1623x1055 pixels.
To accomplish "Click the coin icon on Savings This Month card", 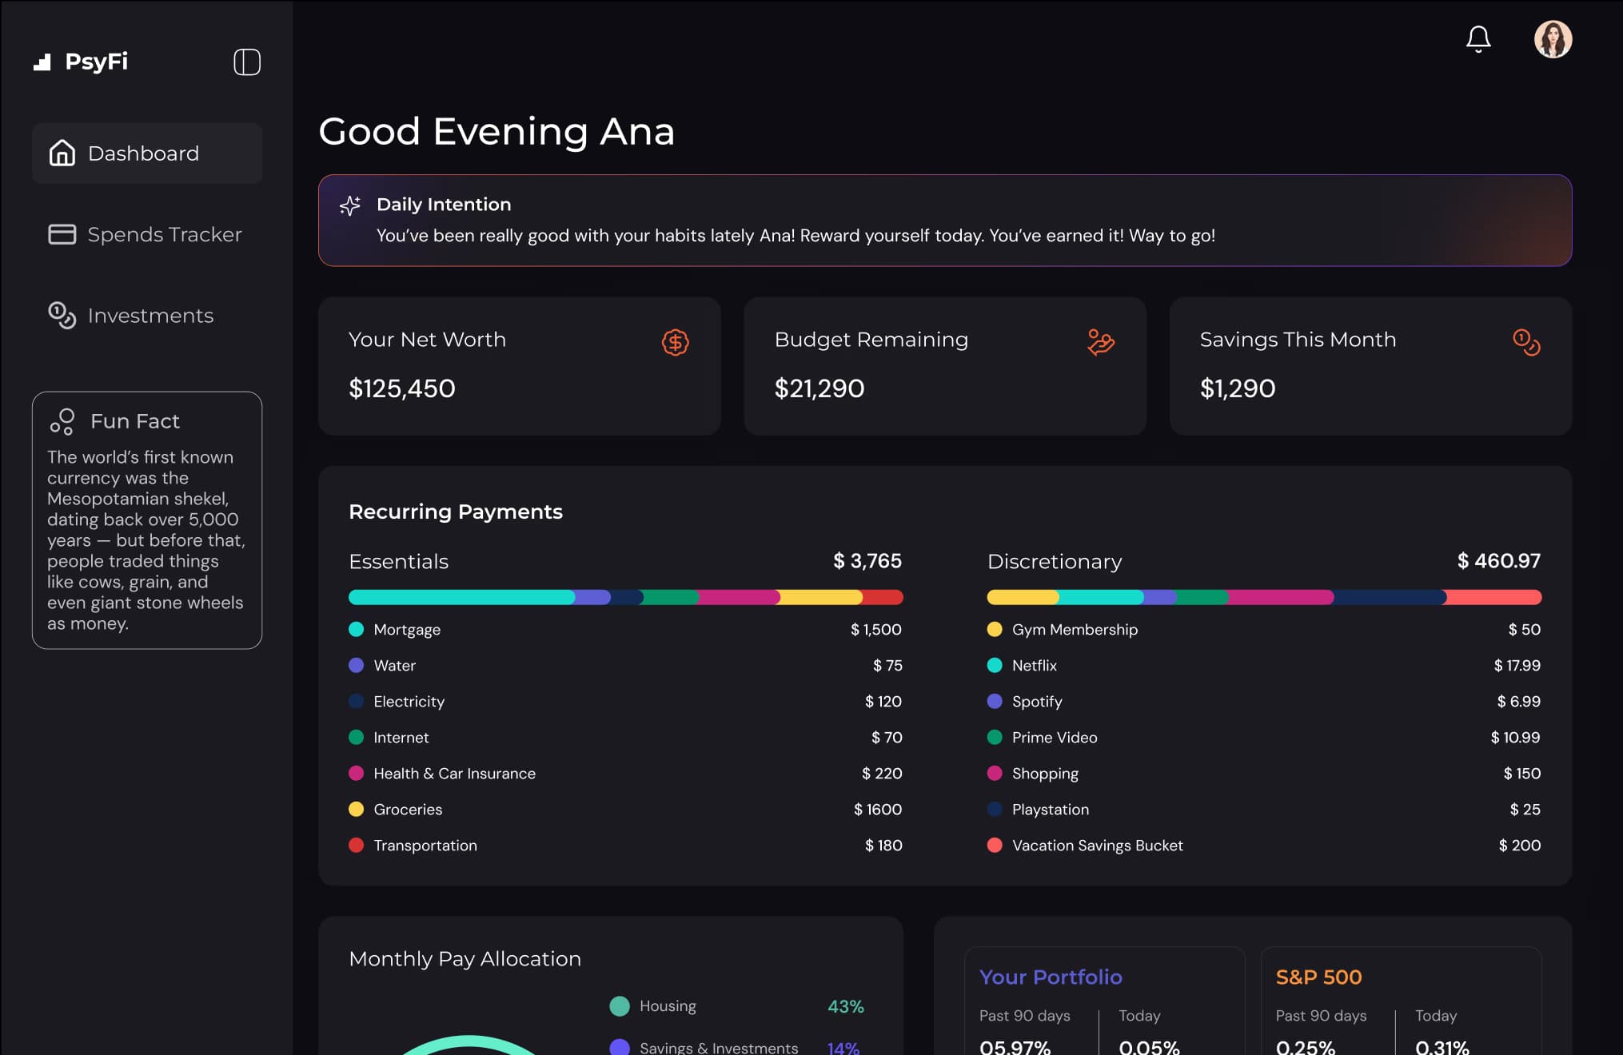I will 1526,343.
